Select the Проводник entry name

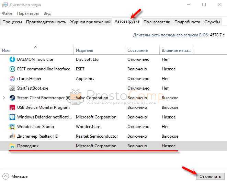click(28, 146)
